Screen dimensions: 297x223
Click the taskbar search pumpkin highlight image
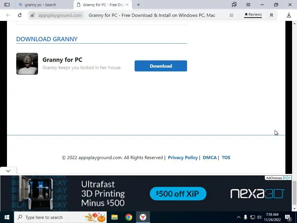tap(95, 217)
